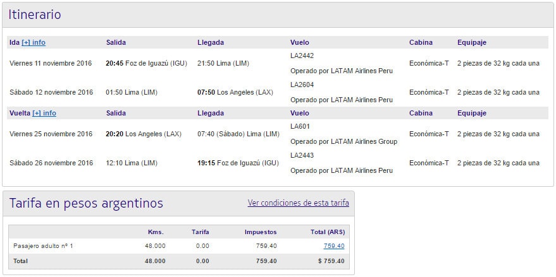556x277 pixels.
Task: Click arrival 21:50 Lima (LIM)
Action: pyautogui.click(x=223, y=63)
